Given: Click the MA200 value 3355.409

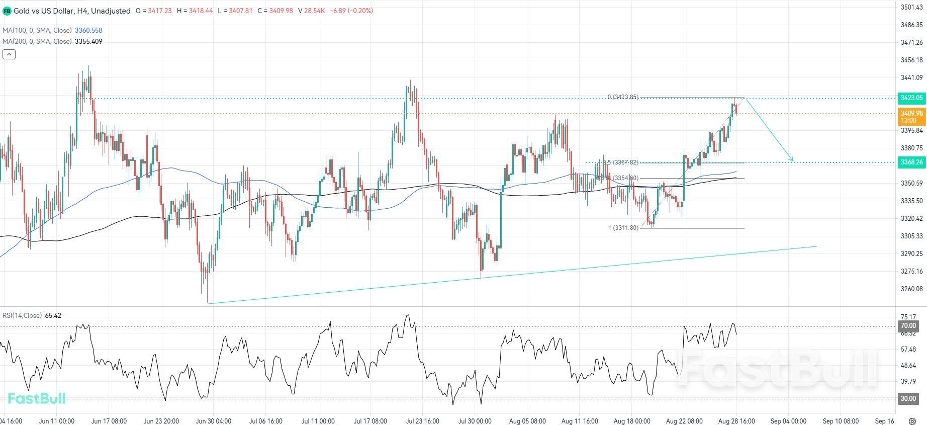Looking at the screenshot, I should point(88,42).
